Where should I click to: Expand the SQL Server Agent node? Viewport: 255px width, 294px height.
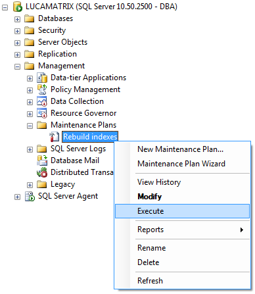pyautogui.click(x=17, y=197)
